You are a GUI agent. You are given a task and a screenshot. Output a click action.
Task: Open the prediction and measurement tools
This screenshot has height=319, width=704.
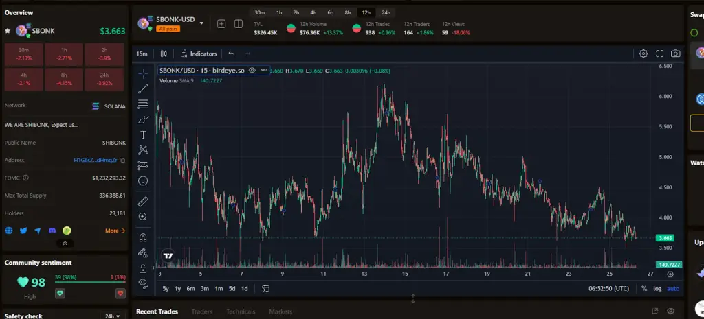click(143, 165)
